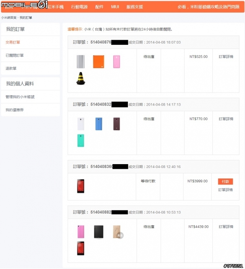Image resolution: width=245 pixels, height=269 pixels.
Task: Select 交易訂單 in the sidebar
Action: point(13,42)
